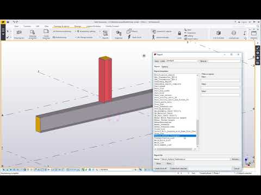The width and height of the screenshot is (261, 195).
Task: Click the Save icon in title bar
Action: tap(8, 22)
